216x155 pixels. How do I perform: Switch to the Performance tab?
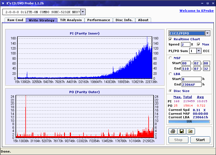(x=99, y=20)
